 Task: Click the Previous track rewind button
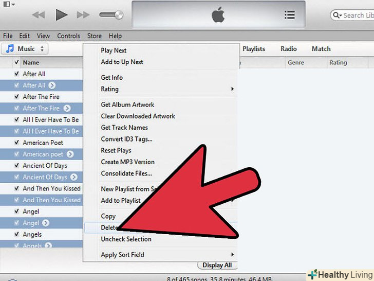click(x=39, y=15)
